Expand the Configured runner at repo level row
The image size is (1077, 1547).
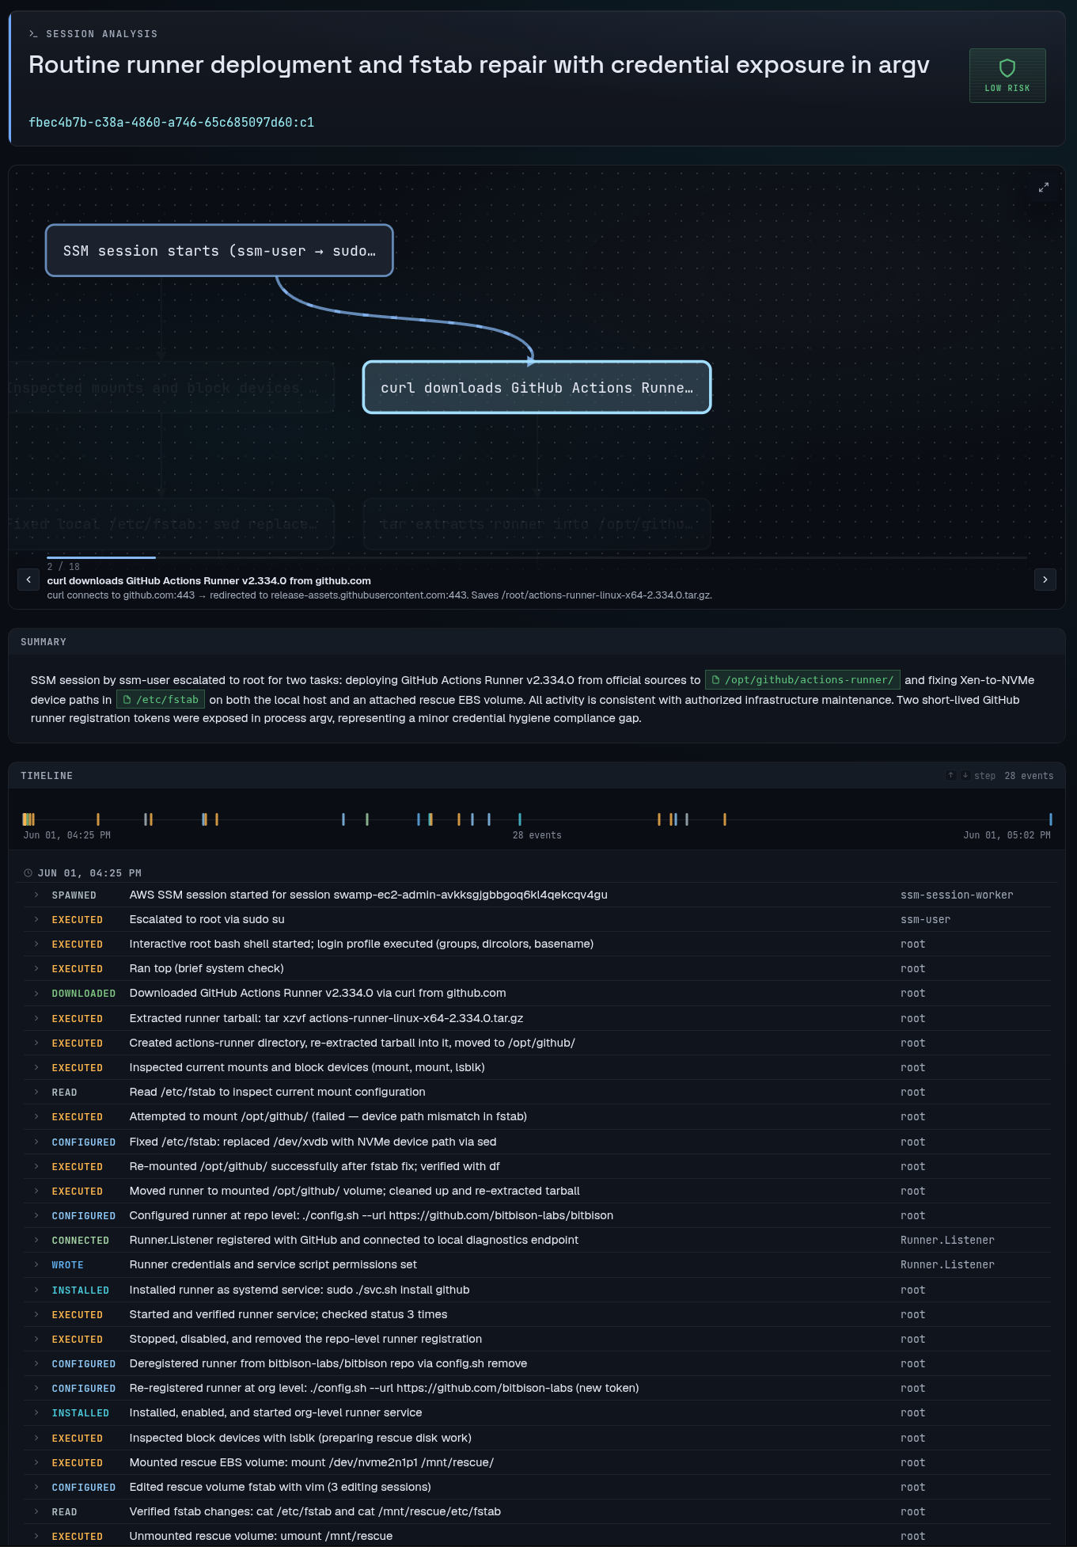click(537, 1215)
